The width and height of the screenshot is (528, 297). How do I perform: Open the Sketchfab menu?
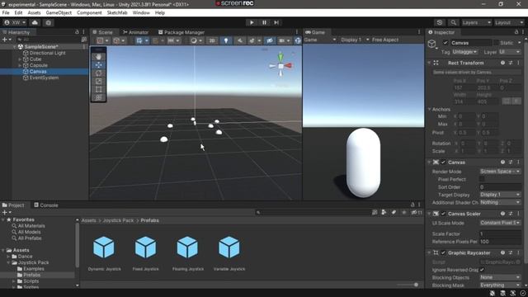coord(117,13)
